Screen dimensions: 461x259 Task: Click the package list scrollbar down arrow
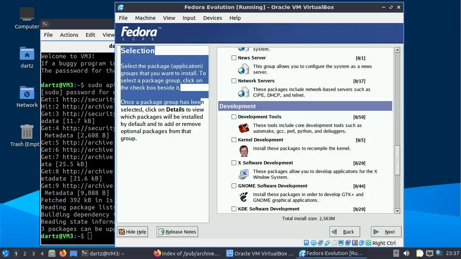point(397,211)
